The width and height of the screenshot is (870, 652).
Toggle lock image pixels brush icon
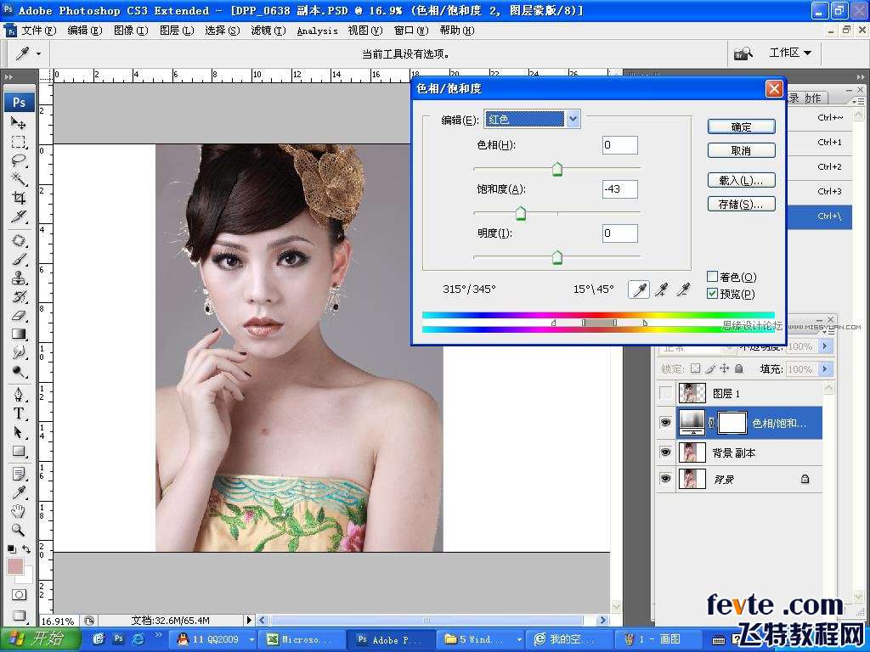tap(710, 368)
